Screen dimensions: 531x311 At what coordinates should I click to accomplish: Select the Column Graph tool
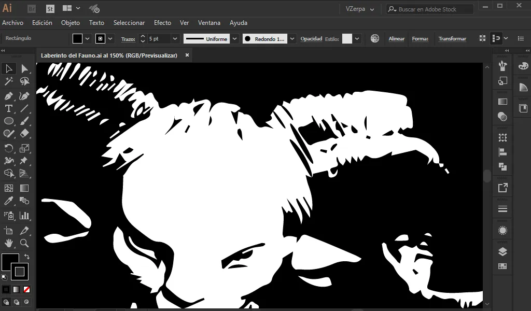24,216
